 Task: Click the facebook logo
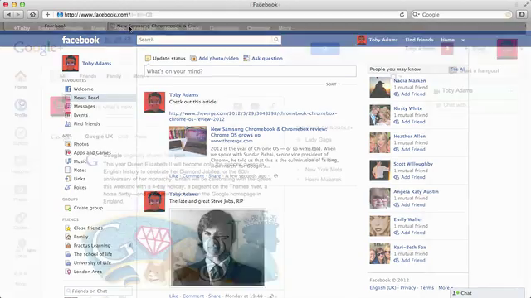tap(80, 40)
